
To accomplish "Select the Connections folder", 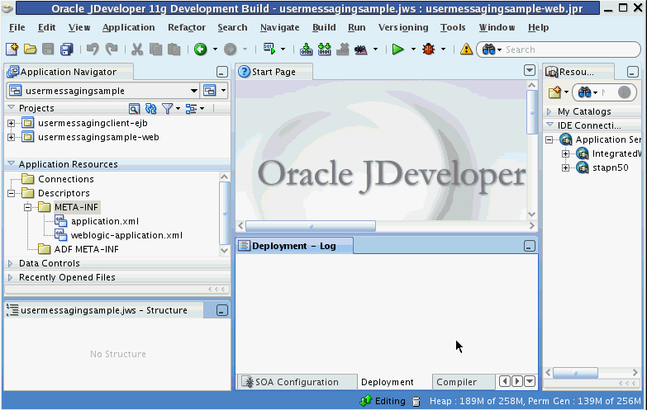I will pos(66,179).
